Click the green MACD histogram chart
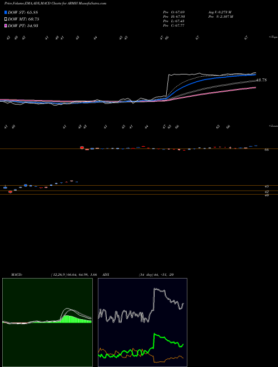Viewport: 278px width, 367px height. point(47,323)
